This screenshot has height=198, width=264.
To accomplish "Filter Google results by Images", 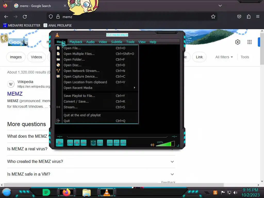I will click(16, 57).
